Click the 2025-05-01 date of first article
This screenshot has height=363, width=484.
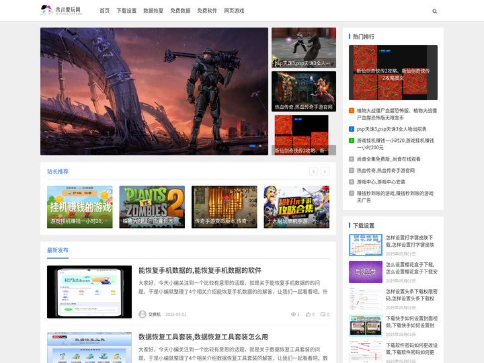pyautogui.click(x=176, y=314)
